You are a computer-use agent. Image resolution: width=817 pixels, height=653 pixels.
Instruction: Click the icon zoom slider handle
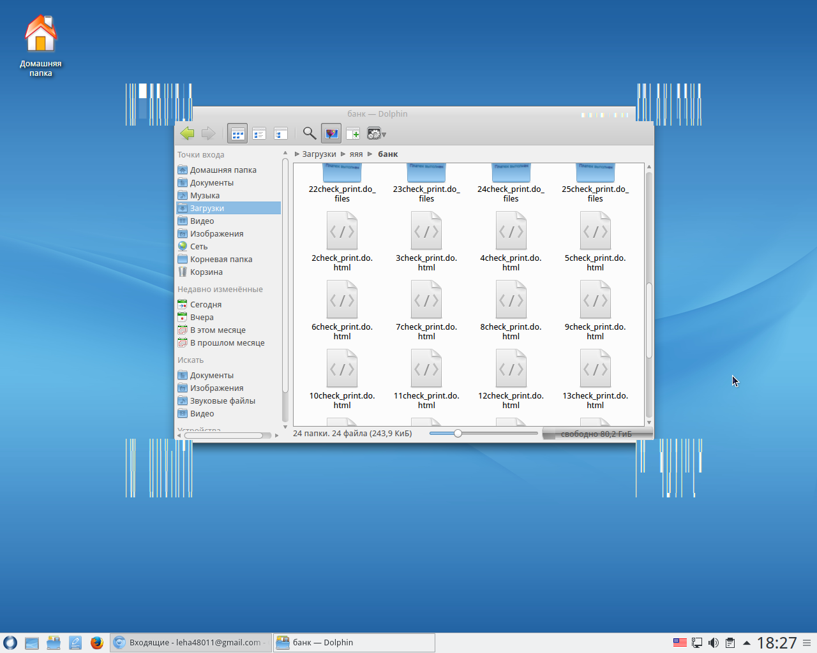click(x=458, y=434)
